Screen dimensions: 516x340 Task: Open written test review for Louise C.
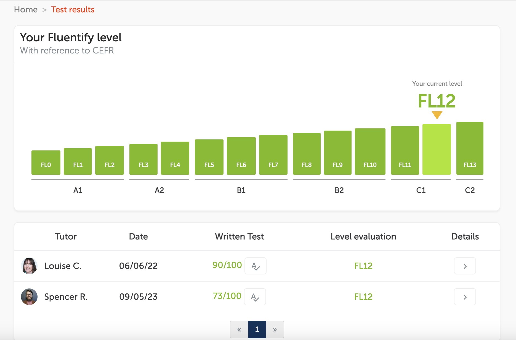pyautogui.click(x=256, y=266)
